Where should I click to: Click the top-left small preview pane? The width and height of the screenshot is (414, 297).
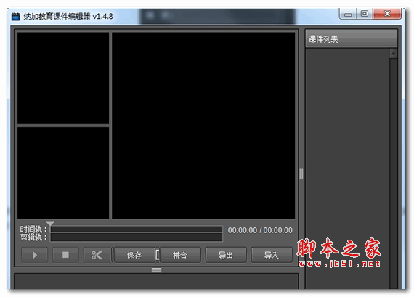(x=63, y=78)
